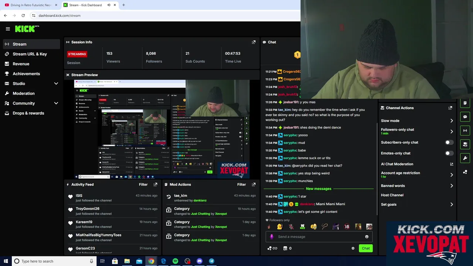Insert the 18 emote
473x266 pixels.
pyautogui.click(x=347, y=227)
